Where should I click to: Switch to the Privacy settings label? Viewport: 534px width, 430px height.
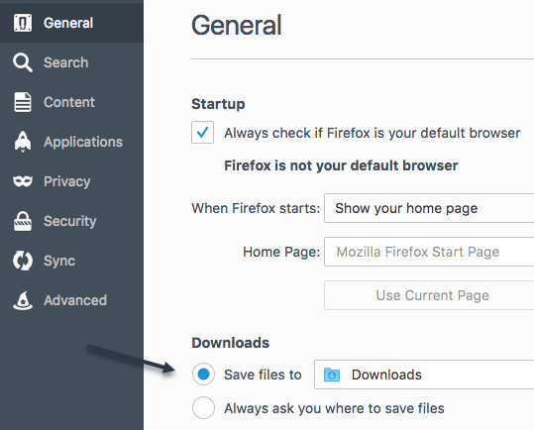coord(67,181)
